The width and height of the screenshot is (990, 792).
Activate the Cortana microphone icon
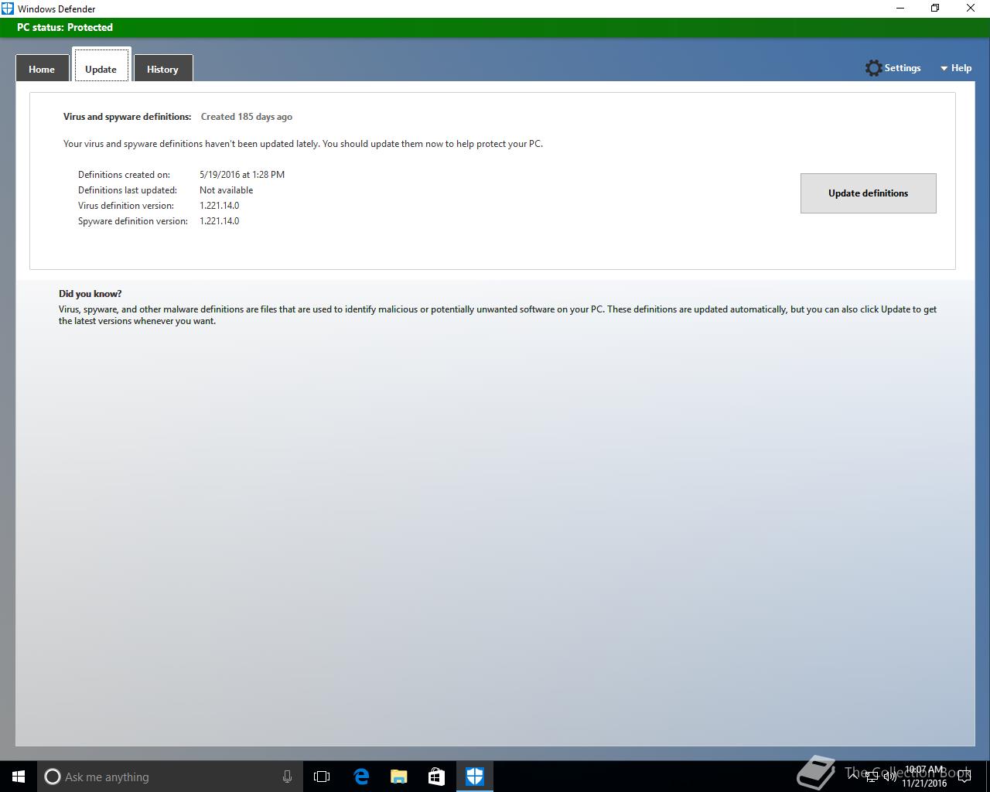(x=287, y=777)
